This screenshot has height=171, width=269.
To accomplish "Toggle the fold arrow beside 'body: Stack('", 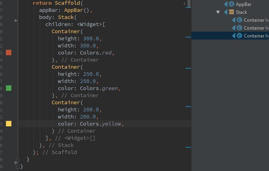I will pyautogui.click(x=16, y=20).
